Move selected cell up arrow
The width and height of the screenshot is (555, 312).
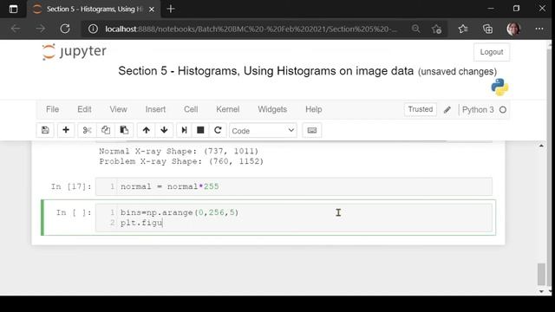pyautogui.click(x=146, y=130)
